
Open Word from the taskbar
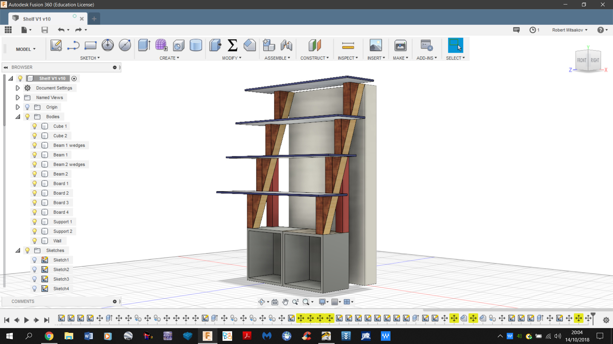[x=88, y=336]
